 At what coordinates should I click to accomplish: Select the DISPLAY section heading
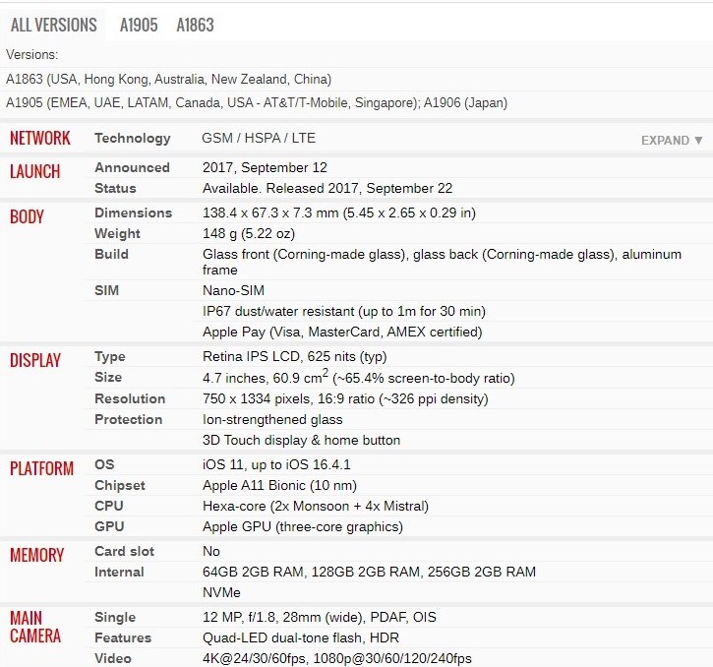point(35,360)
